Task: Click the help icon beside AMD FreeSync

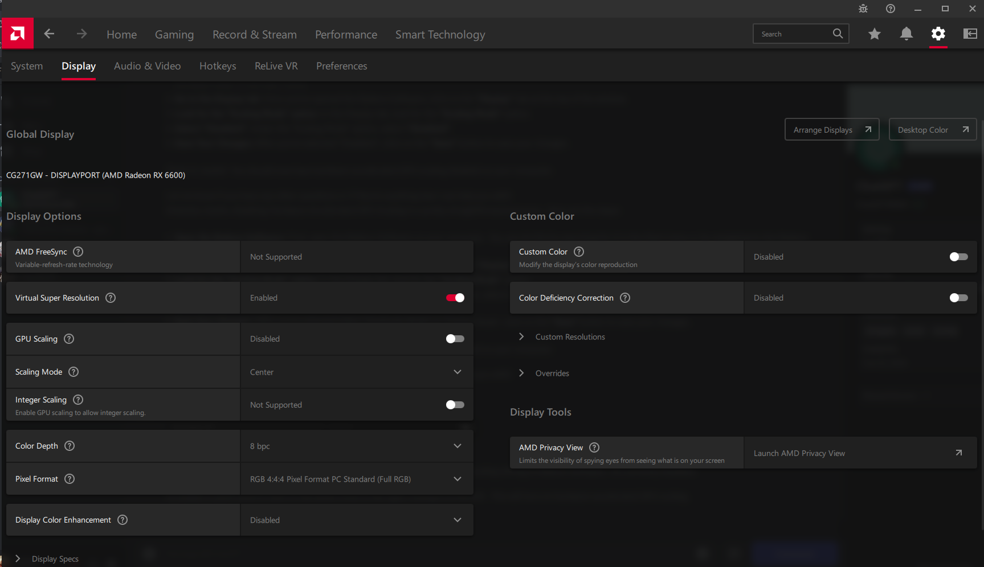Action: point(79,252)
